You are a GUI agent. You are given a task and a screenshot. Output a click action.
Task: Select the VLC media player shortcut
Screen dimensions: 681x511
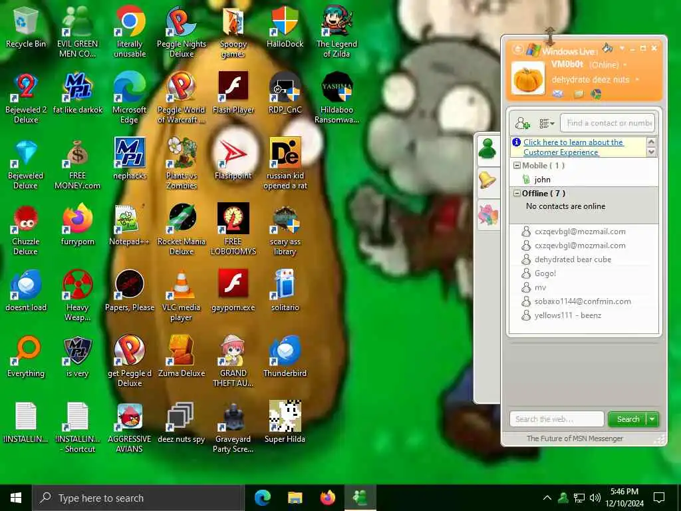(x=182, y=296)
